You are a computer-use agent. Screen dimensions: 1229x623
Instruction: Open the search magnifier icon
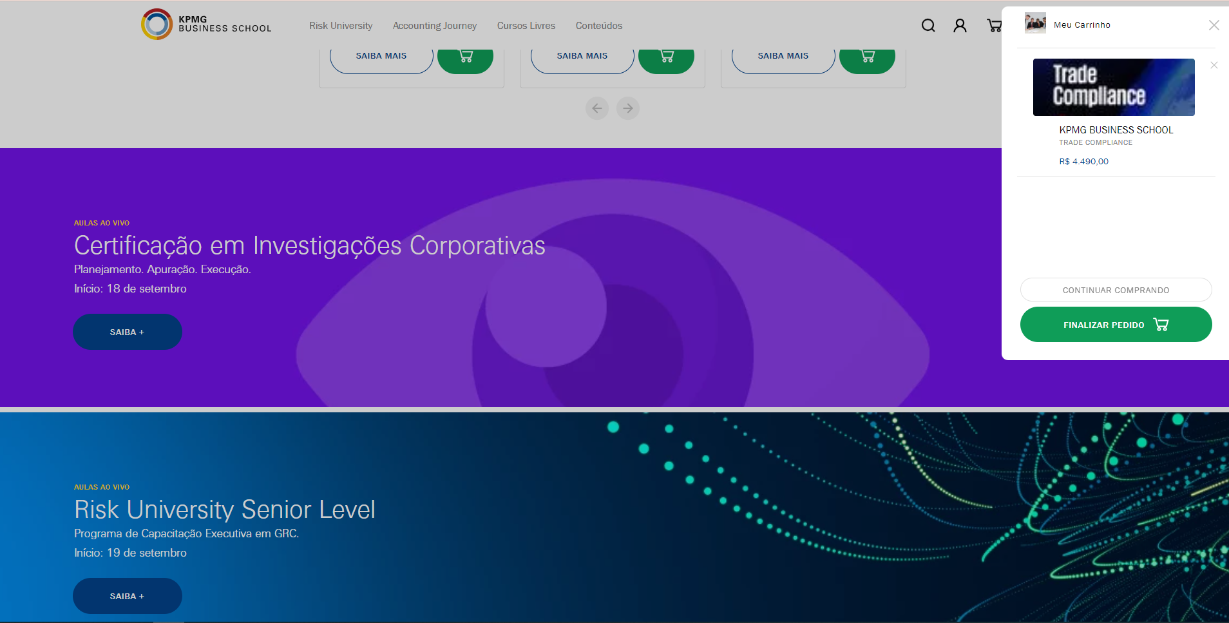point(928,25)
